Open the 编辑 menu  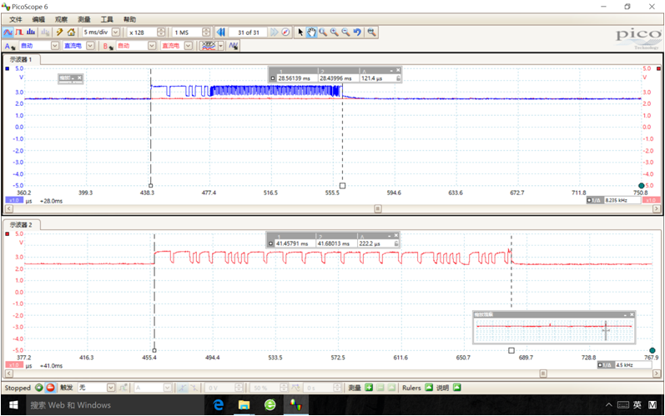38,19
